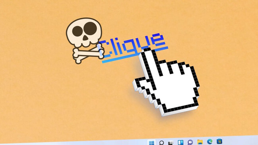
Task: Launch Teams Chat from the taskbar
Action: (x=190, y=142)
